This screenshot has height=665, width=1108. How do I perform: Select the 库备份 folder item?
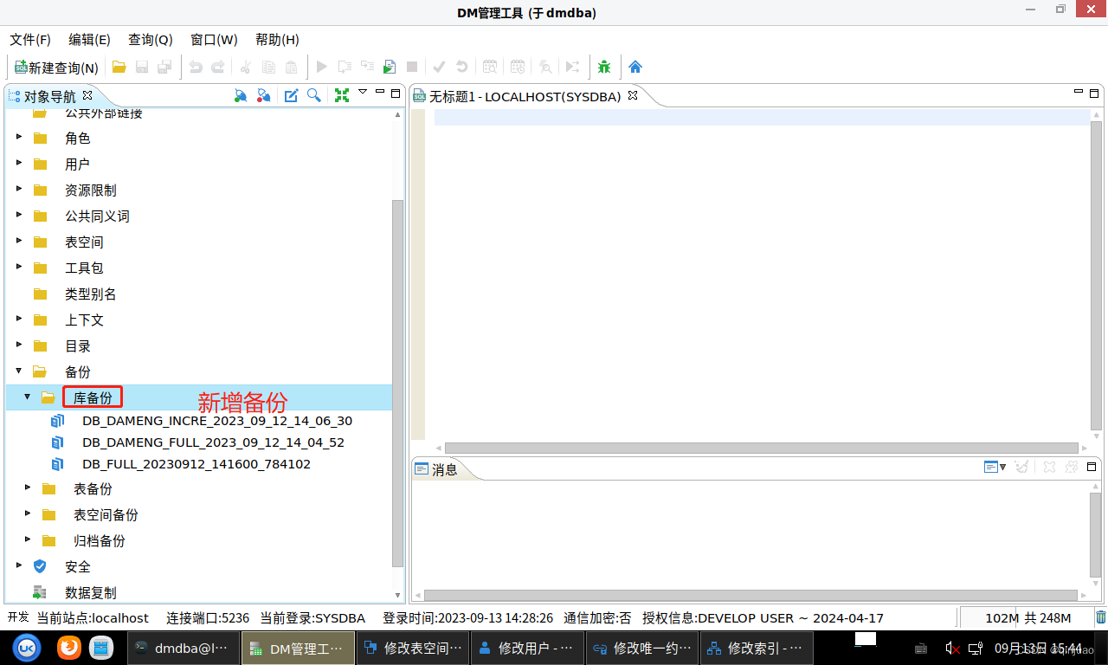(93, 397)
